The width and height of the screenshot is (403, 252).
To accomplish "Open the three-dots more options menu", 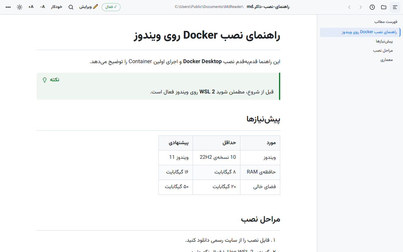I will click(8, 7).
